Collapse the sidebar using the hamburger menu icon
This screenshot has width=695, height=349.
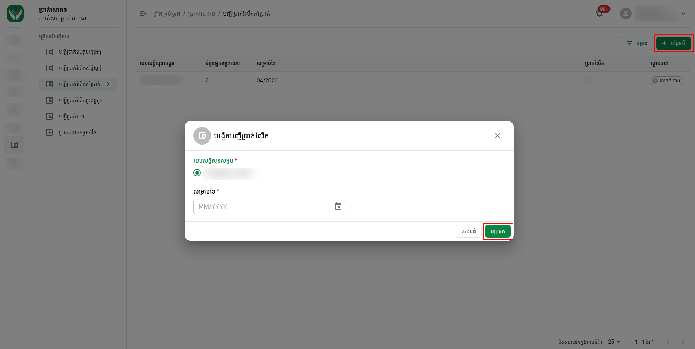coord(143,14)
